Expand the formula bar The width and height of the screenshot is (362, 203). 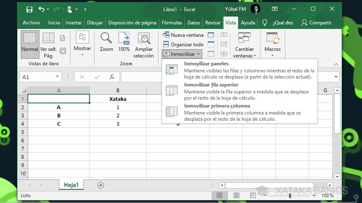(336, 76)
